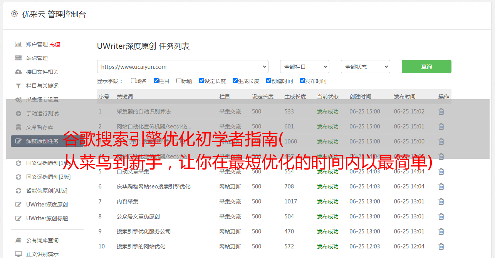
Task: Remove row 10 via trash icon
Action: point(441,246)
